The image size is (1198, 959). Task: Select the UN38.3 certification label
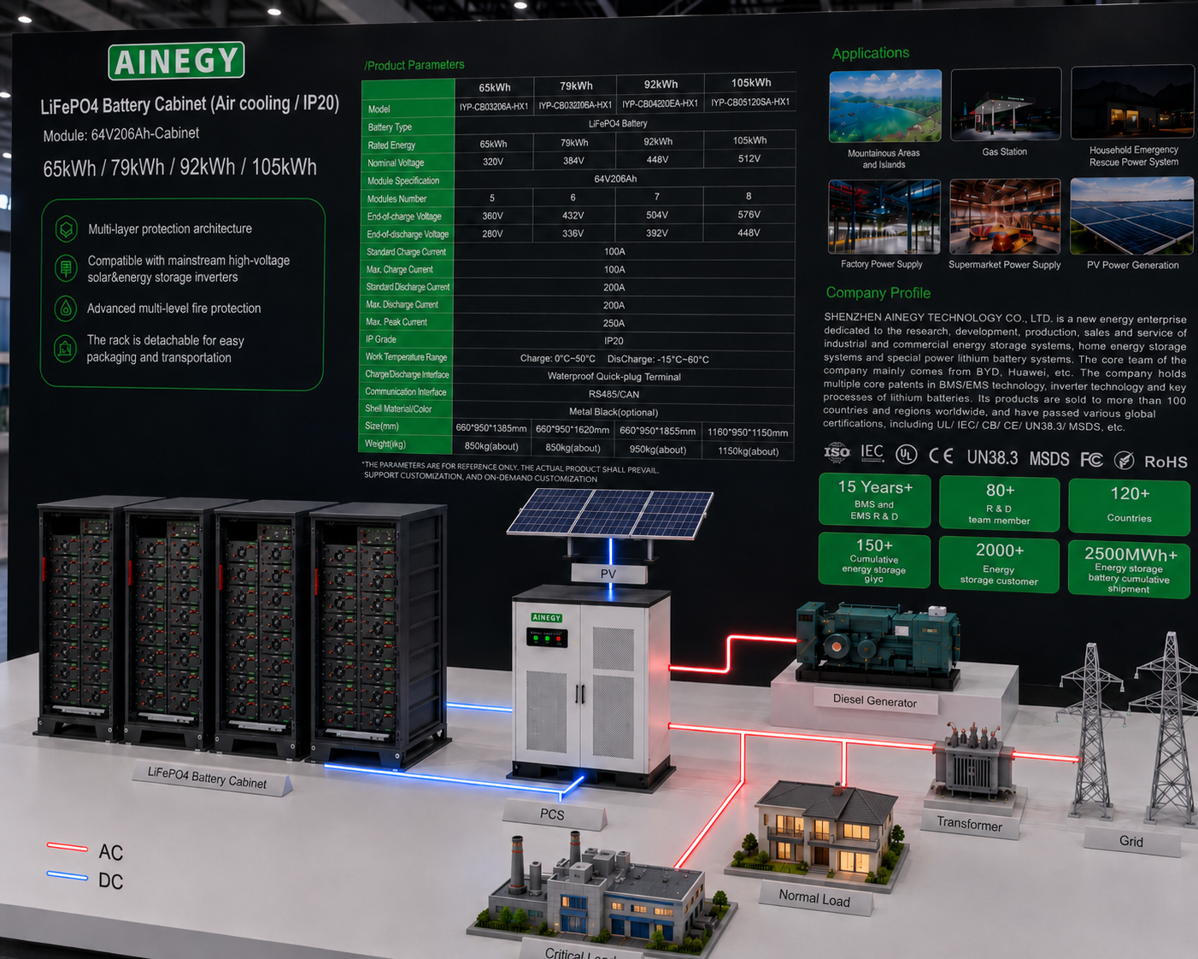(992, 457)
